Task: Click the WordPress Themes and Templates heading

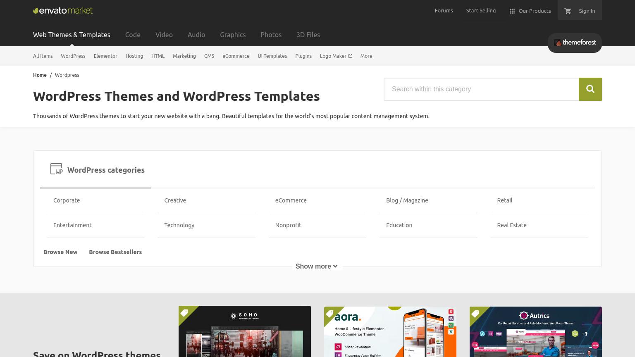Action: pyautogui.click(x=177, y=96)
